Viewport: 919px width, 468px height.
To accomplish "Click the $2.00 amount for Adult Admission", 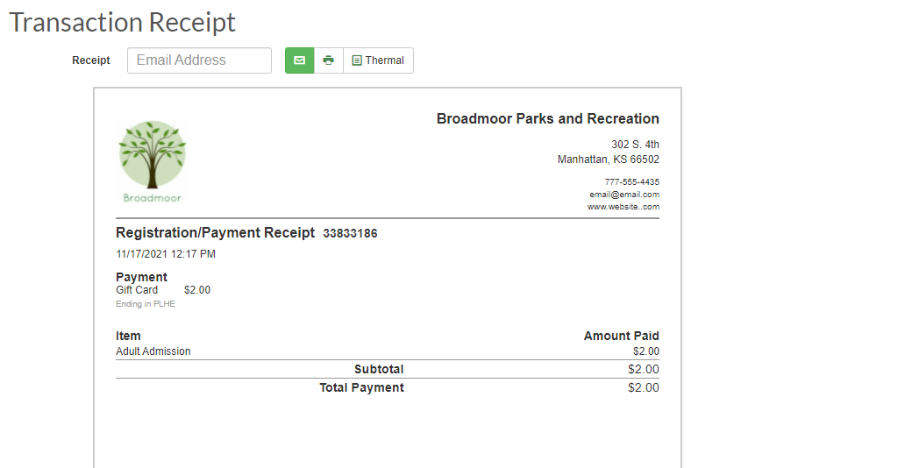I will tap(646, 351).
